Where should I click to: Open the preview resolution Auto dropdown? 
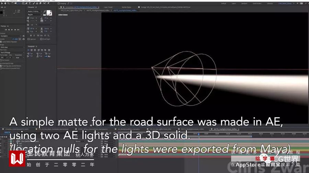pyautogui.click(x=20, y=58)
